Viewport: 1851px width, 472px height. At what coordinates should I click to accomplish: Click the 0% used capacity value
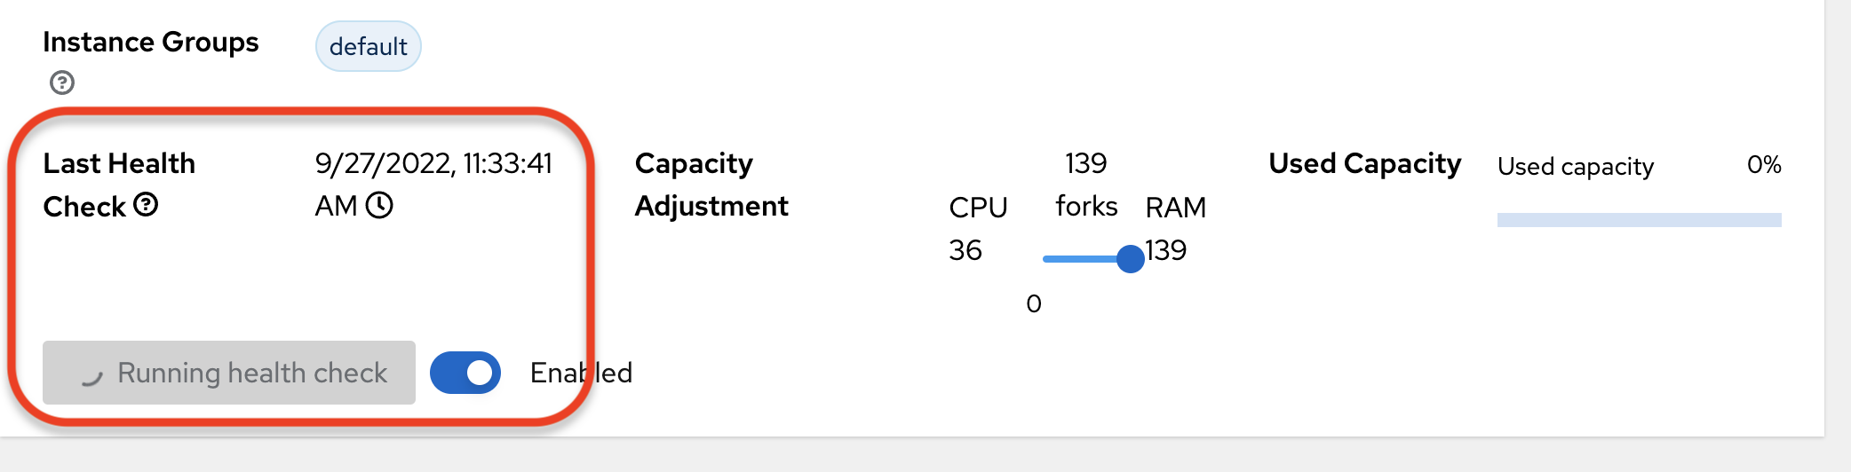point(1763,165)
